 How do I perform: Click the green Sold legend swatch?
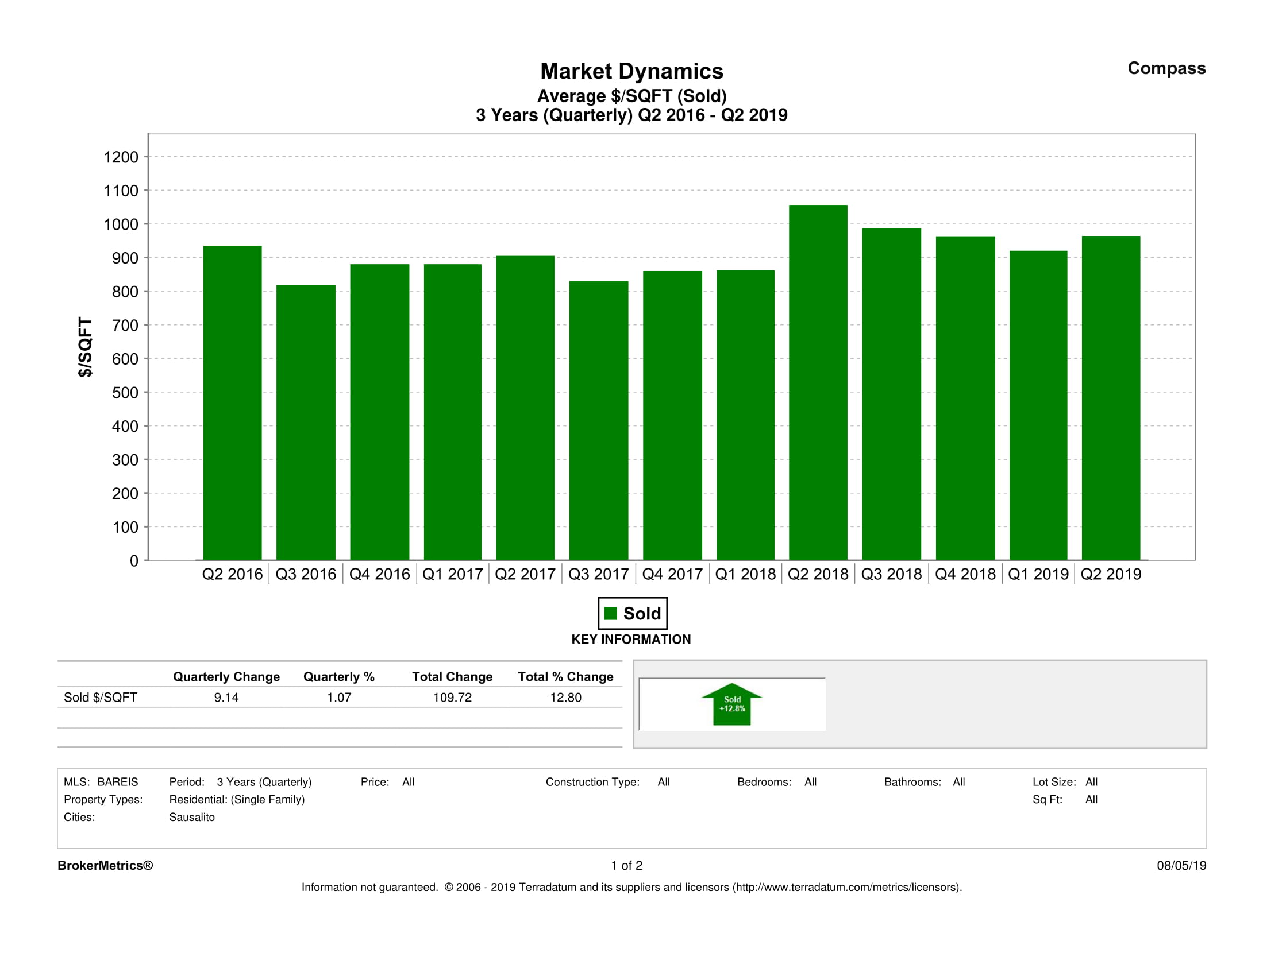tap(610, 613)
